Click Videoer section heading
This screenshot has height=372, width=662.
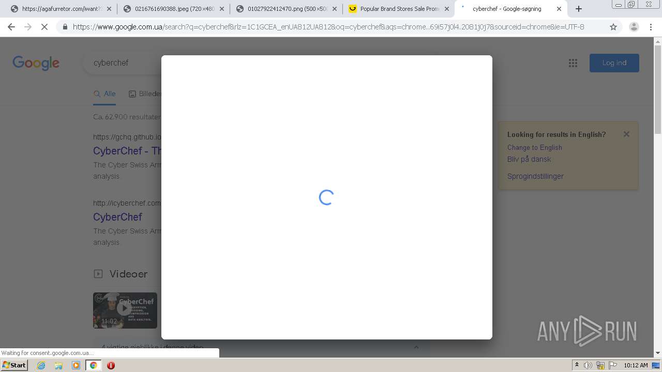[128, 274]
